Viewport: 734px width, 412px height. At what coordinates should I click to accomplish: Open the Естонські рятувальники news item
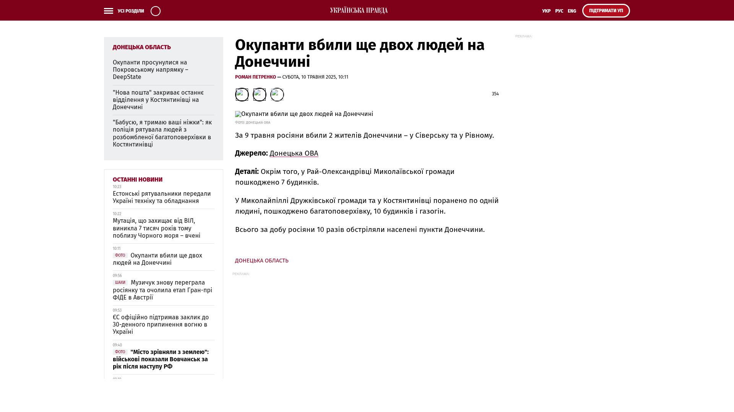click(161, 197)
